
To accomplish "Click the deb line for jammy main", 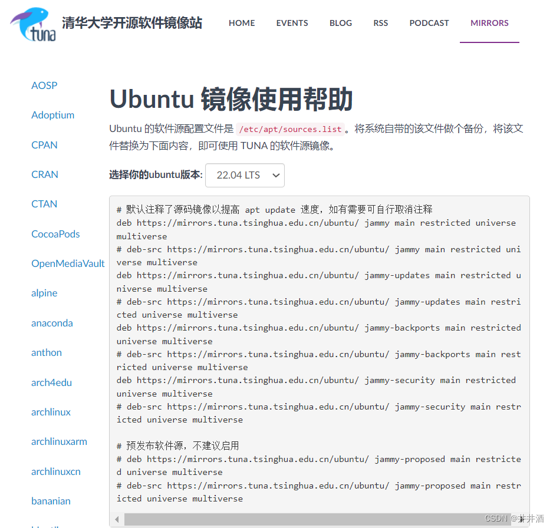I will point(317,229).
